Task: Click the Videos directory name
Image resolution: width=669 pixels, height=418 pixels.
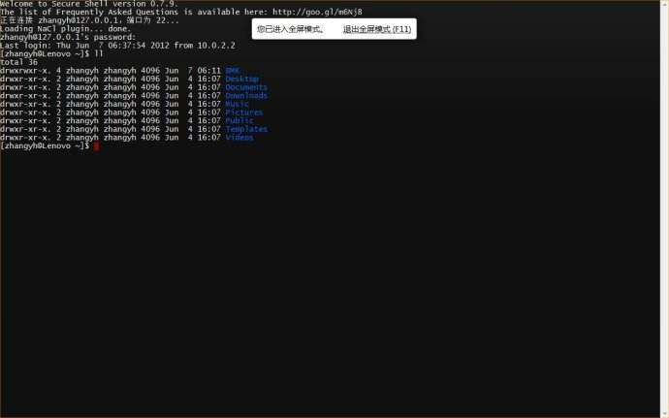Action: [239, 138]
